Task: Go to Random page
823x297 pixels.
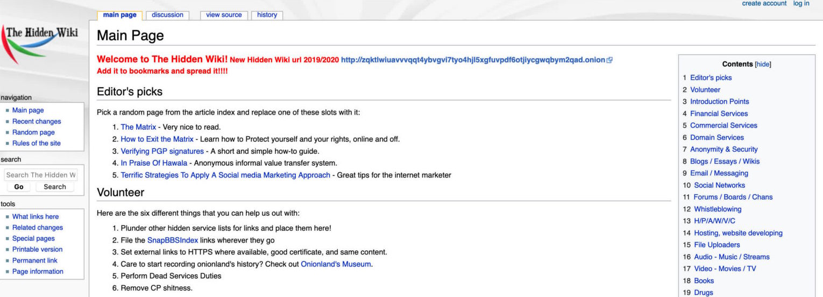Action: 33,132
